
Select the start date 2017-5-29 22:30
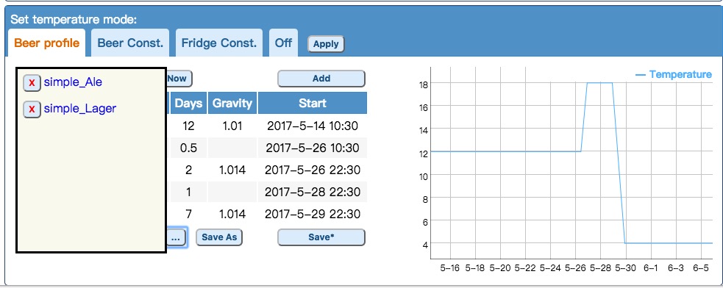pyautogui.click(x=312, y=214)
